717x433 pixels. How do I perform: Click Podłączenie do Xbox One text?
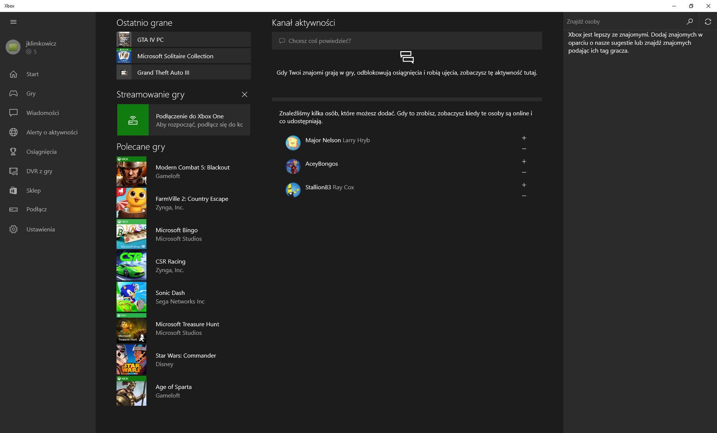coord(190,116)
